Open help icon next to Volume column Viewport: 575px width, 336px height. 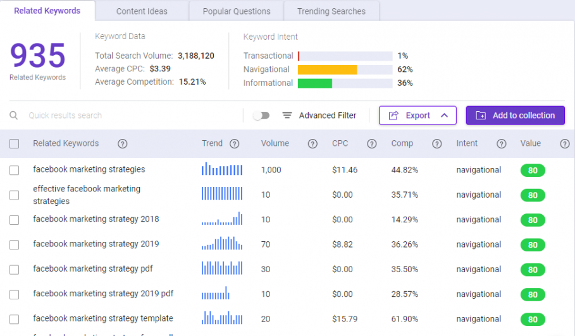coord(312,144)
